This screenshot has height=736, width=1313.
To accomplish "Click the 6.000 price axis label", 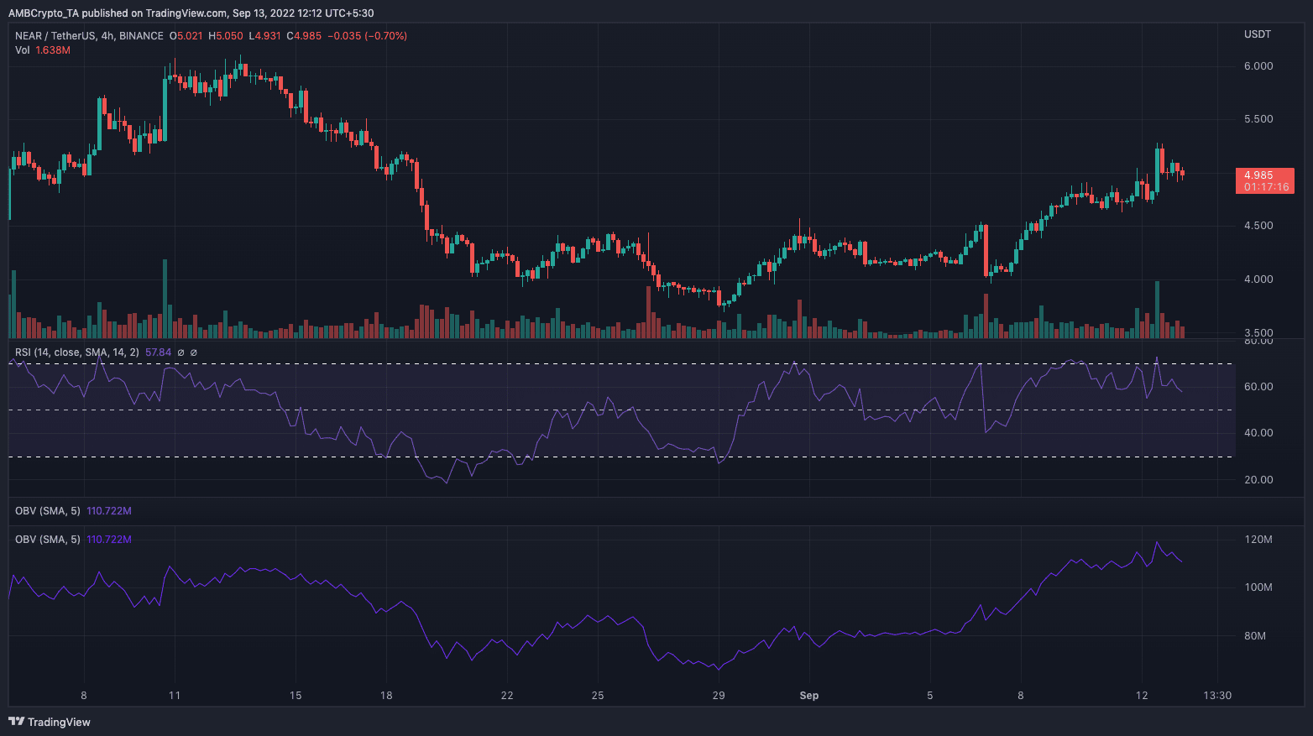I will pos(1258,66).
